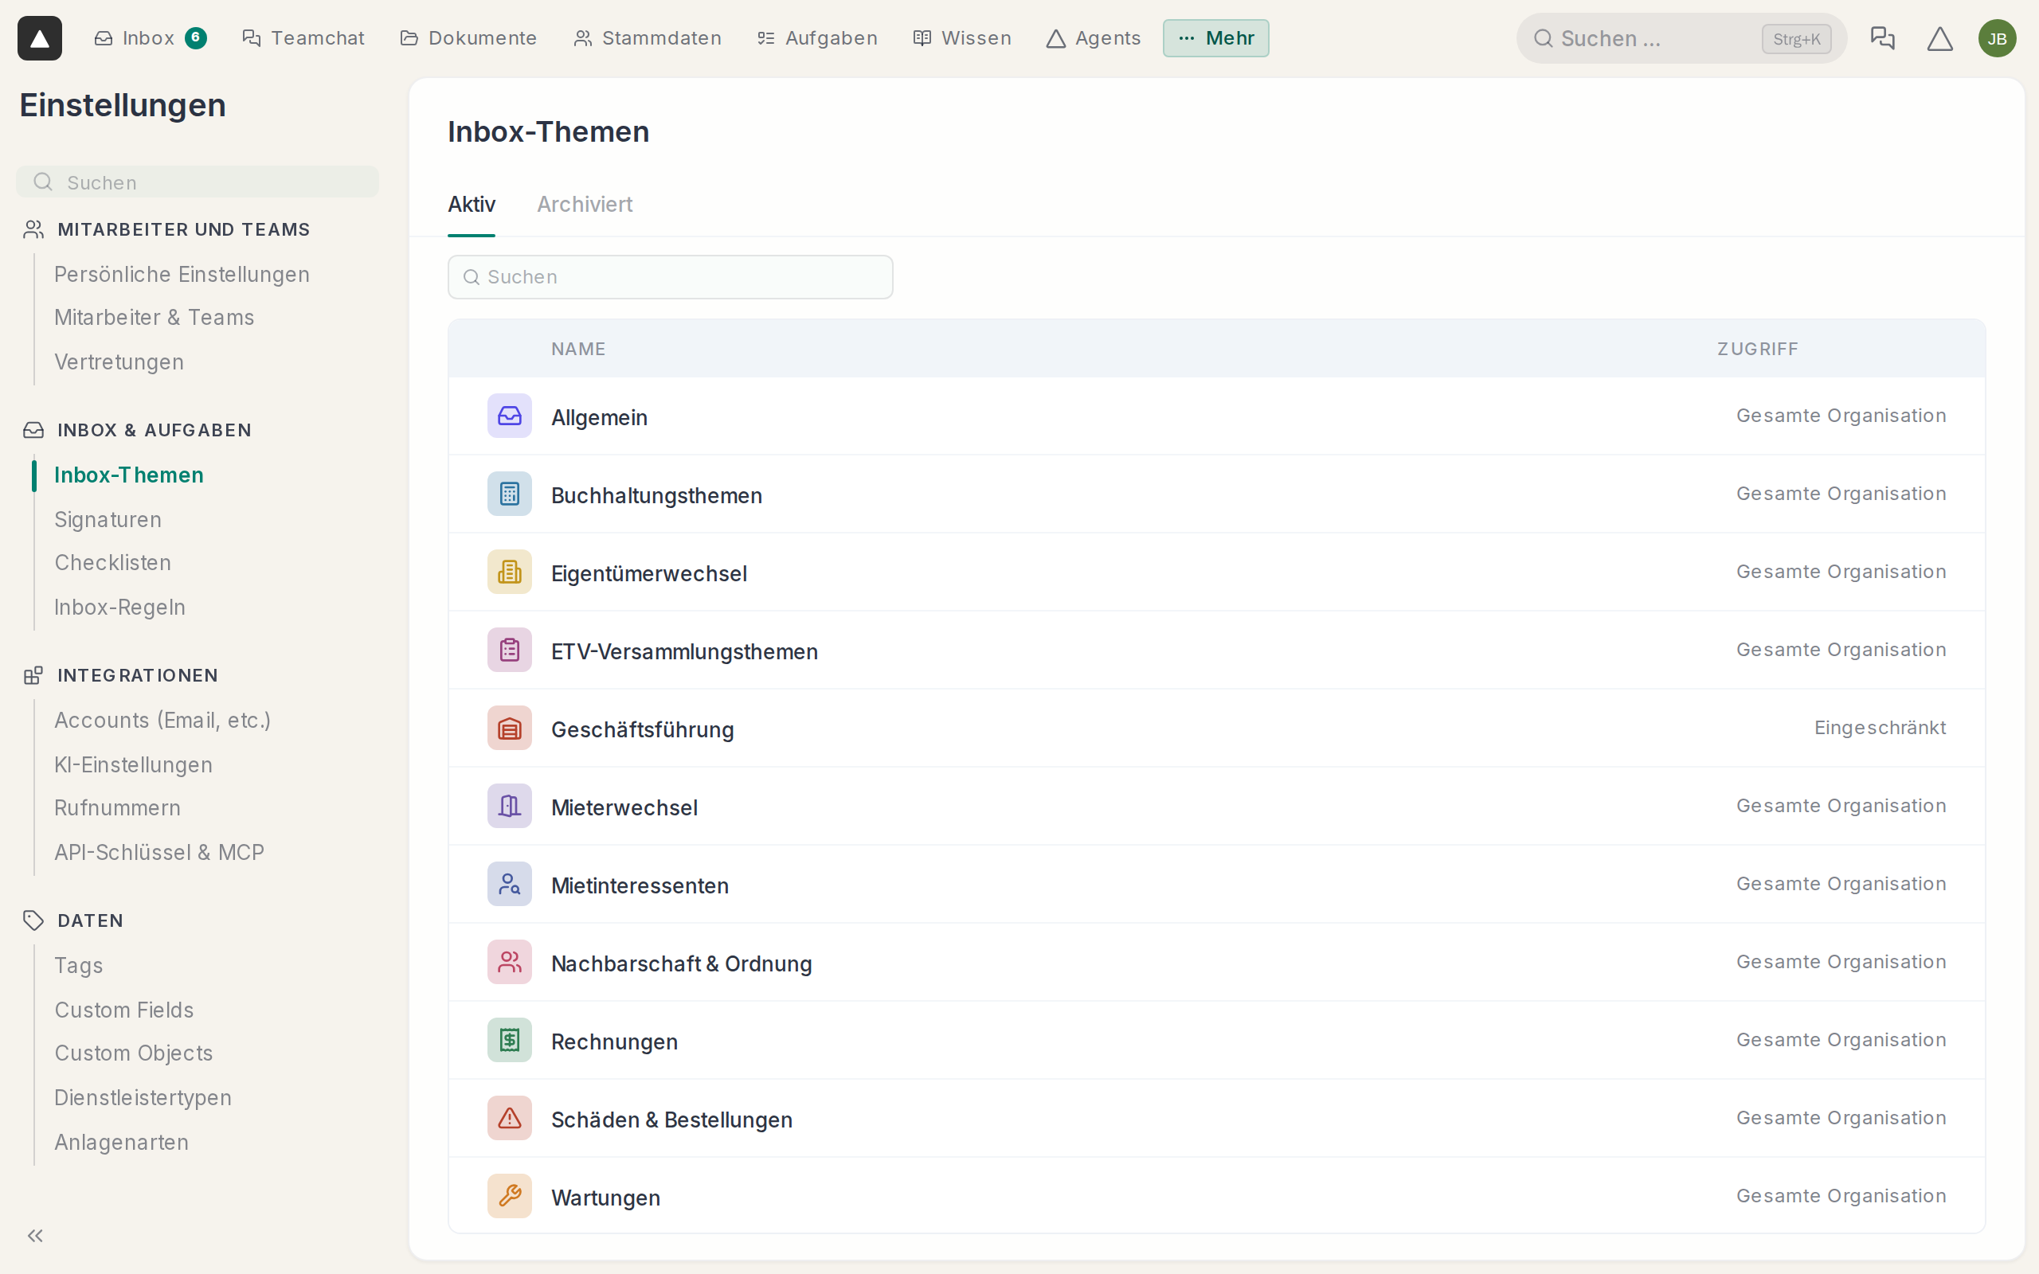Click the Nachbarschaft & Ordnung people icon

coord(510,962)
